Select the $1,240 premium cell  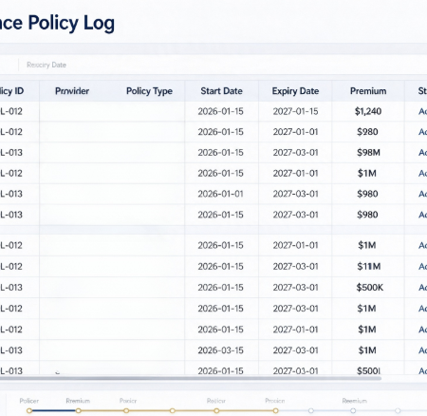click(368, 111)
